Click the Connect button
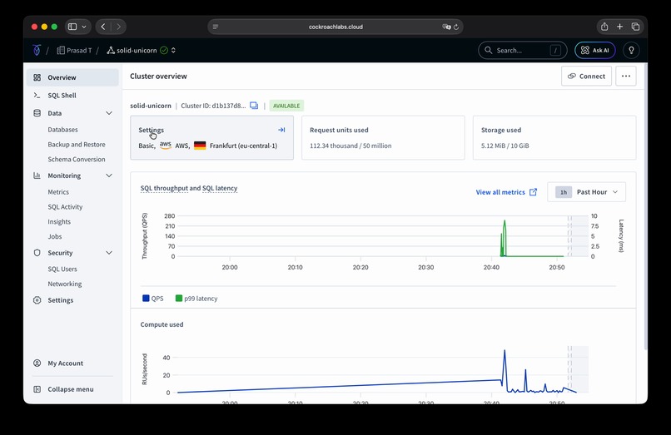The image size is (671, 435). point(586,77)
